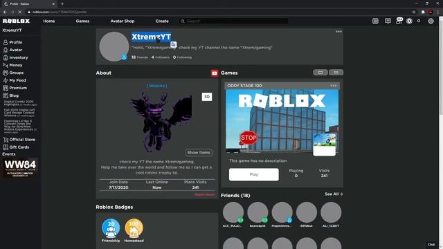Go to Avatar Shop in top navigation
Image resolution: width=443 pixels, height=249 pixels.
coord(123,21)
